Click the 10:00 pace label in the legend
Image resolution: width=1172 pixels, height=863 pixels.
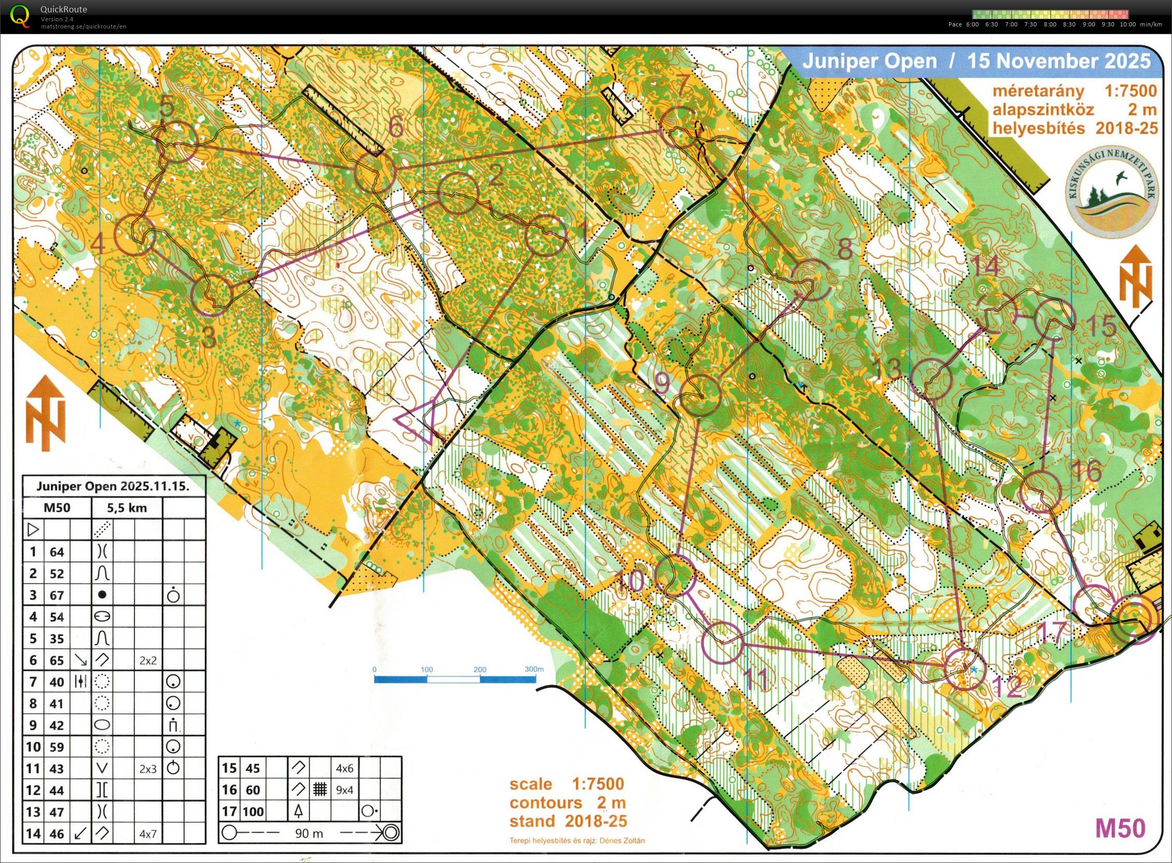tap(1127, 24)
